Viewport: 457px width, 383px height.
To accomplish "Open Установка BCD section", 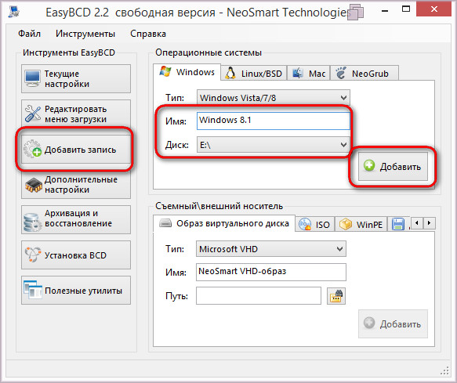I will [x=76, y=255].
